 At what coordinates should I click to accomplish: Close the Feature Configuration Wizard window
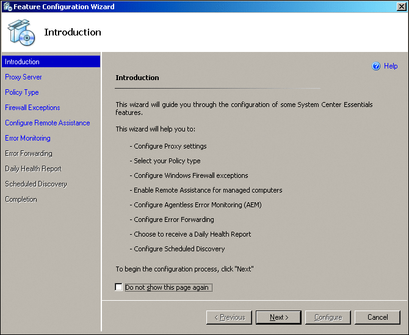pos(400,7)
